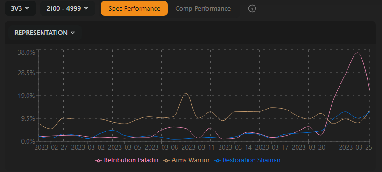Toggle the Retribution Paladin legend entry

coord(127,160)
